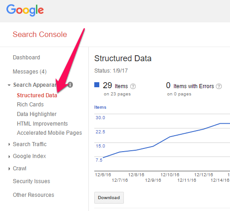
Task: Open Other Resources page
Action: (33, 195)
